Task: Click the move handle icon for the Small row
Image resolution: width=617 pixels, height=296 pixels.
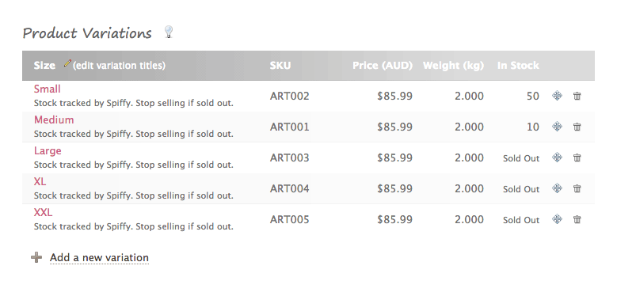Action: tap(557, 96)
